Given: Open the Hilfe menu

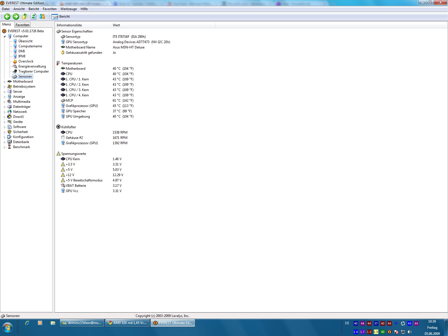Looking at the screenshot, I should click(84, 9).
